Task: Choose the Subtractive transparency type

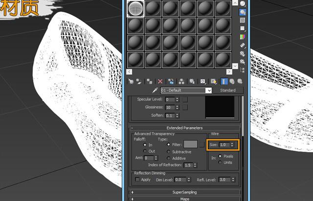Action: (x=169, y=151)
